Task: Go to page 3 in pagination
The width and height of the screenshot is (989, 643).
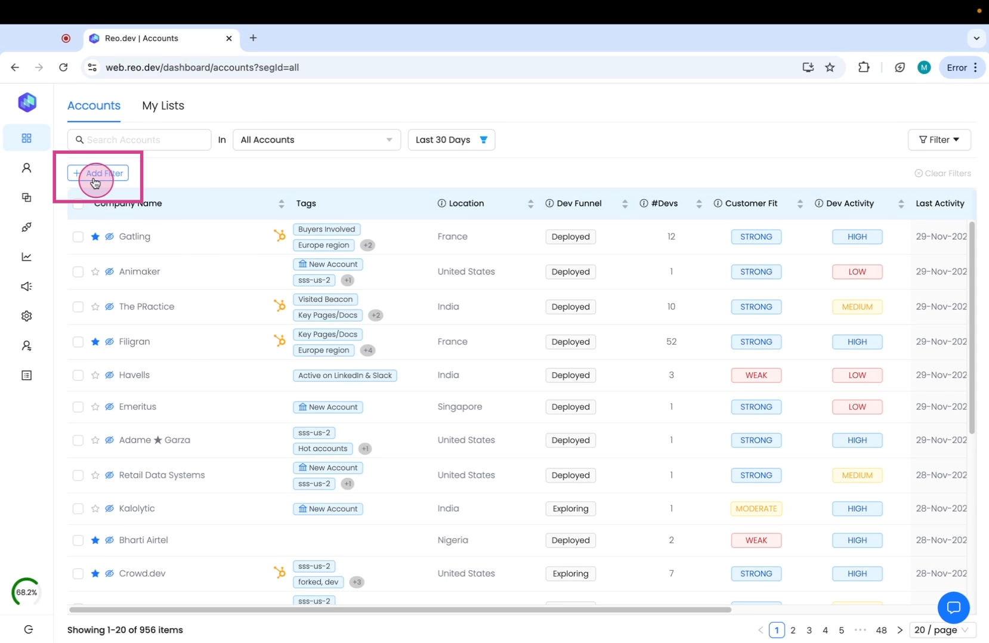Action: (x=809, y=630)
